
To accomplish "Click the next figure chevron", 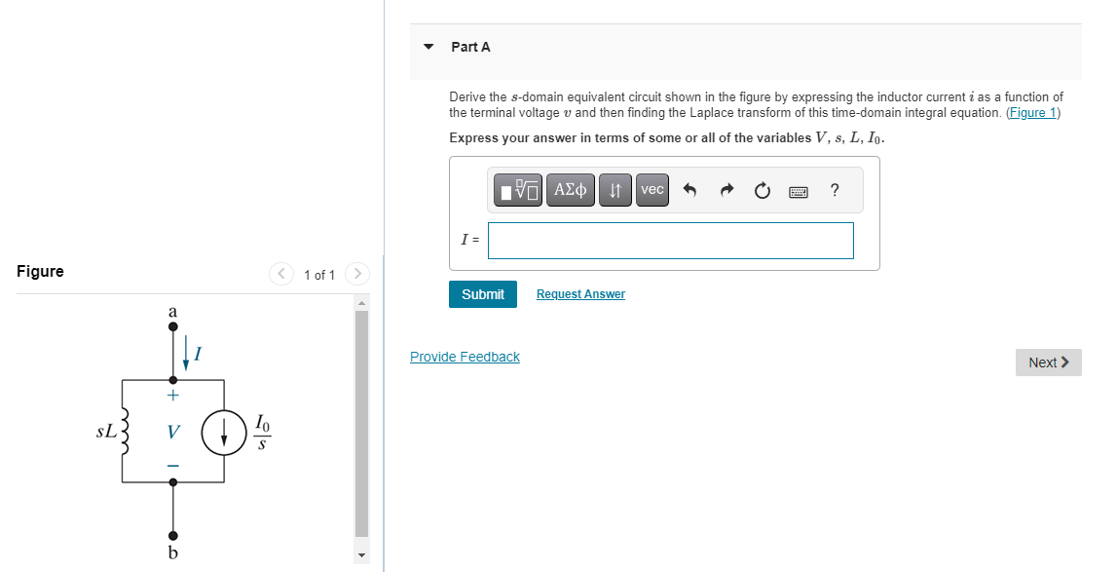I will (357, 274).
